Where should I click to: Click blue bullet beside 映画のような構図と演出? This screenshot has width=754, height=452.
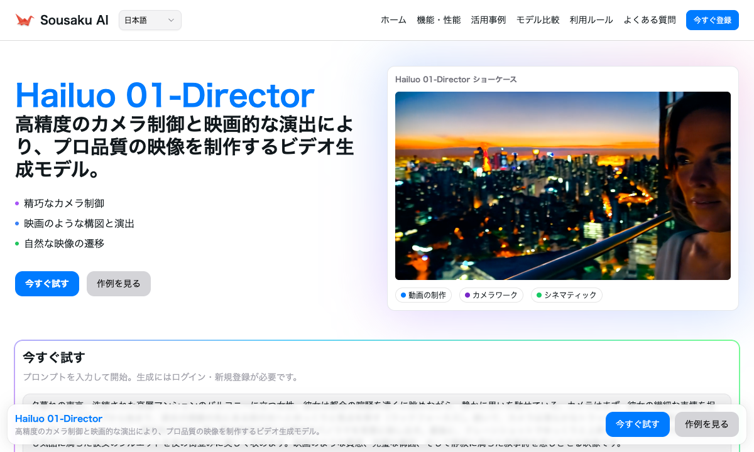point(17,223)
